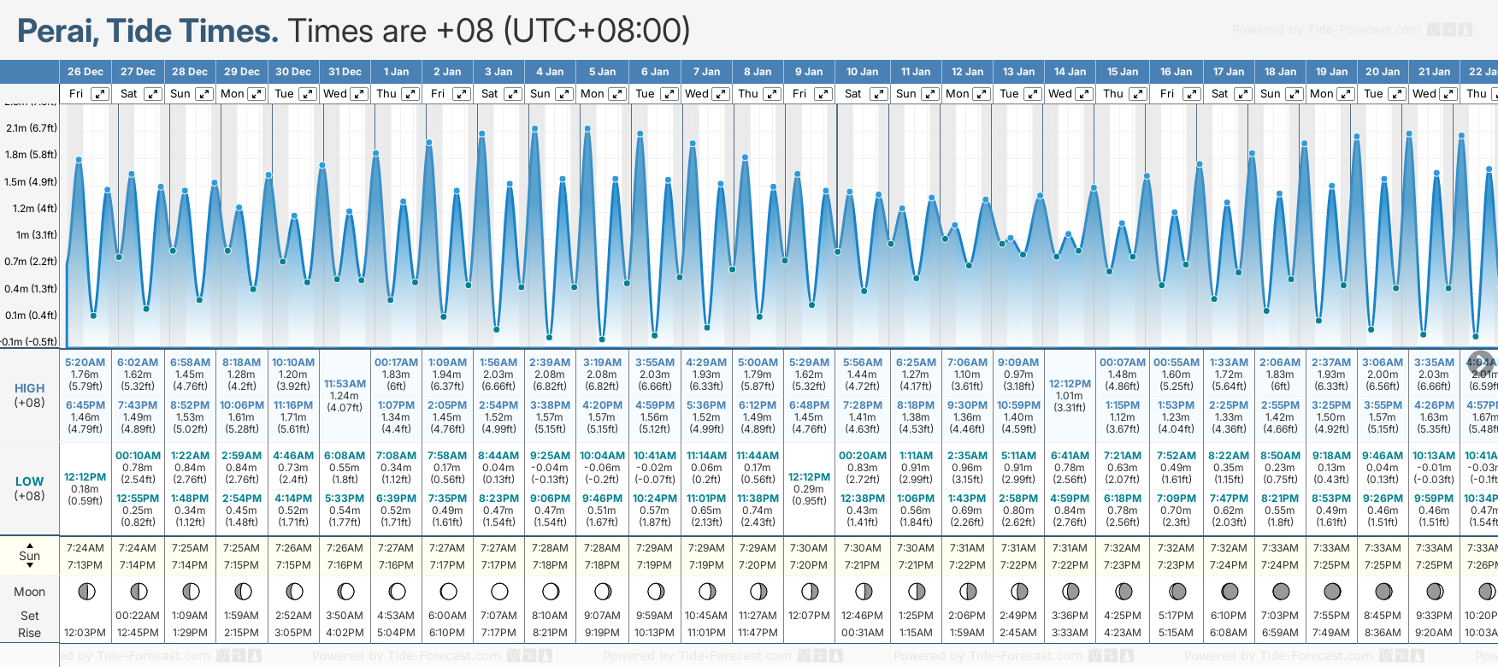The height and width of the screenshot is (667, 1498).
Task: Click the moon phase icon for 21 Jan
Action: pos(1435,591)
